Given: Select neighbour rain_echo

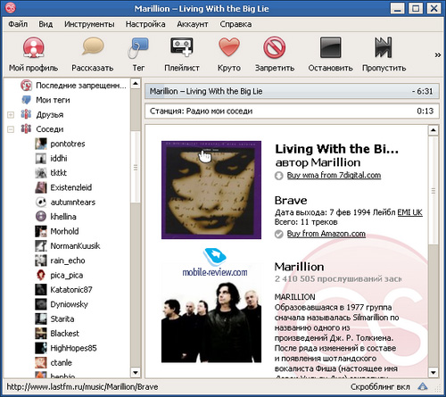Looking at the screenshot, I should [68, 261].
